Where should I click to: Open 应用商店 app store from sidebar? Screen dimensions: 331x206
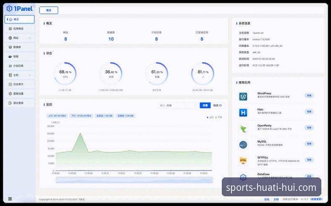tap(19, 29)
